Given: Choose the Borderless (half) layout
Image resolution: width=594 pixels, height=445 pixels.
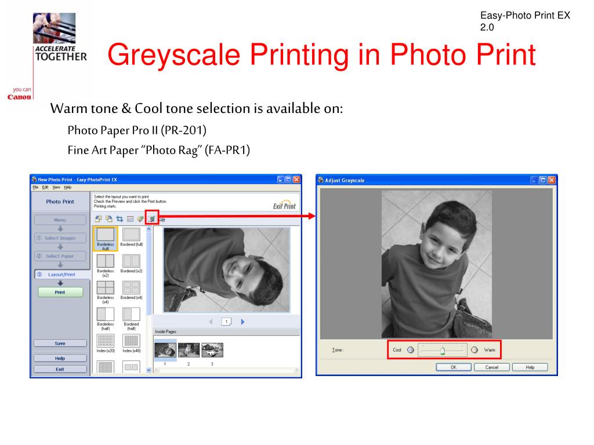Looking at the screenshot, I should [106, 319].
